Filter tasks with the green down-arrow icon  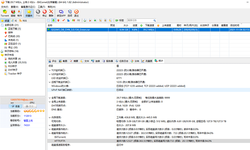[53, 20]
